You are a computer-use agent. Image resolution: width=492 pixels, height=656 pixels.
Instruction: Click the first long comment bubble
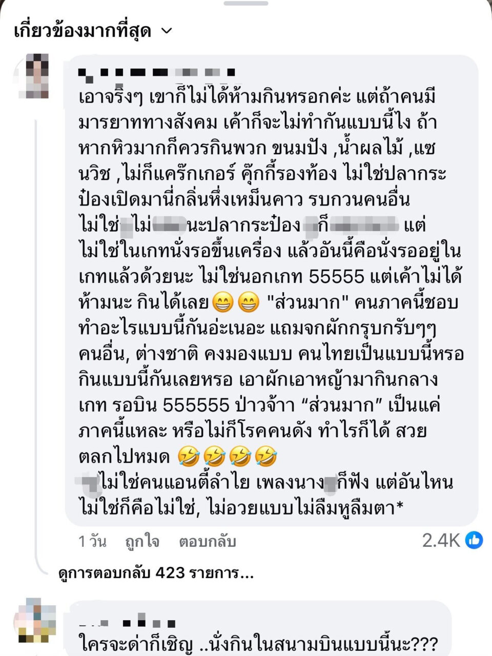(272, 290)
